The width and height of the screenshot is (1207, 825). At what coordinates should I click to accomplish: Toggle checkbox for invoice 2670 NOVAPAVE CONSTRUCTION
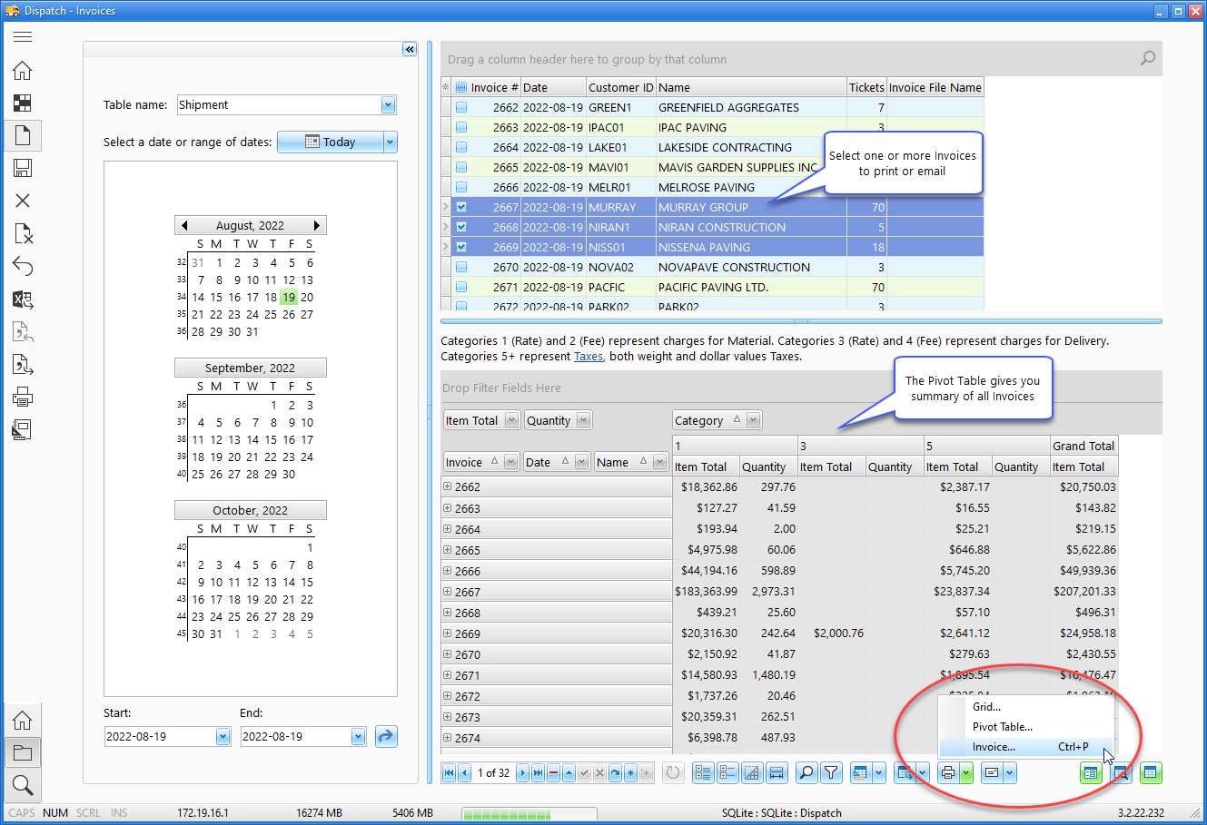[x=461, y=267]
